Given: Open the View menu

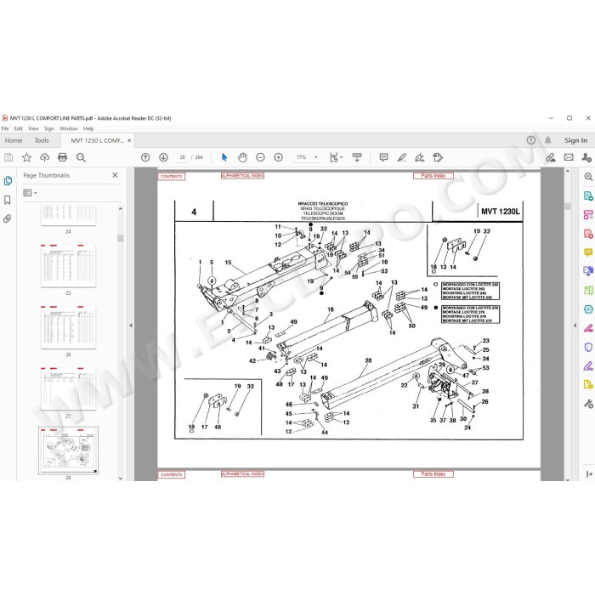Looking at the screenshot, I should [x=33, y=128].
